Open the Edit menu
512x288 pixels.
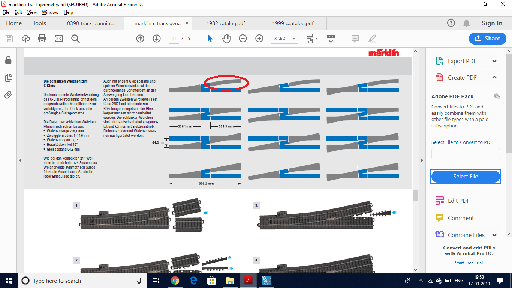[18, 12]
